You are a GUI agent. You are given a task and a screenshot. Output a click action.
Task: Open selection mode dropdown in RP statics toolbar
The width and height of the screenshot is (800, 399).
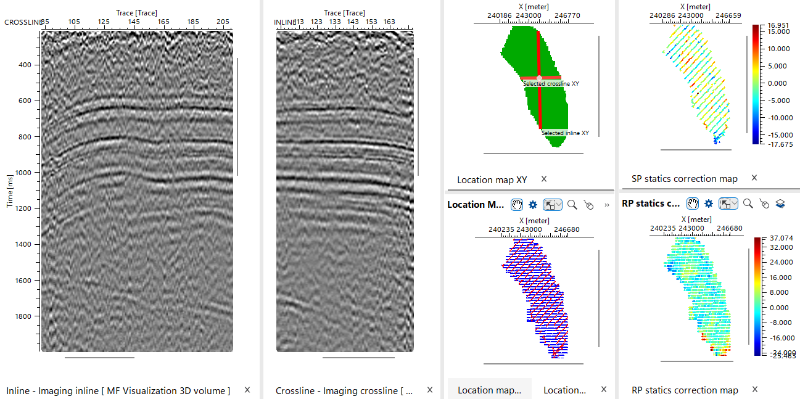coord(728,203)
